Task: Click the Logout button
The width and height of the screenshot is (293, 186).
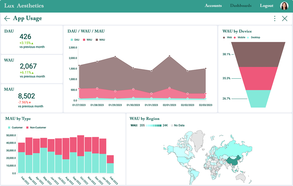Action: 266,6
